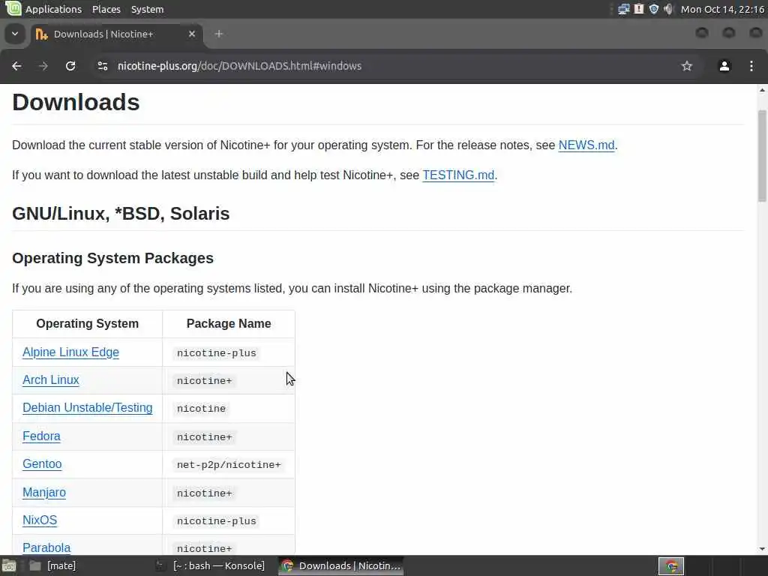The image size is (768, 576).
Task: Expand the tab search dropdown arrow
Action: 15,34
